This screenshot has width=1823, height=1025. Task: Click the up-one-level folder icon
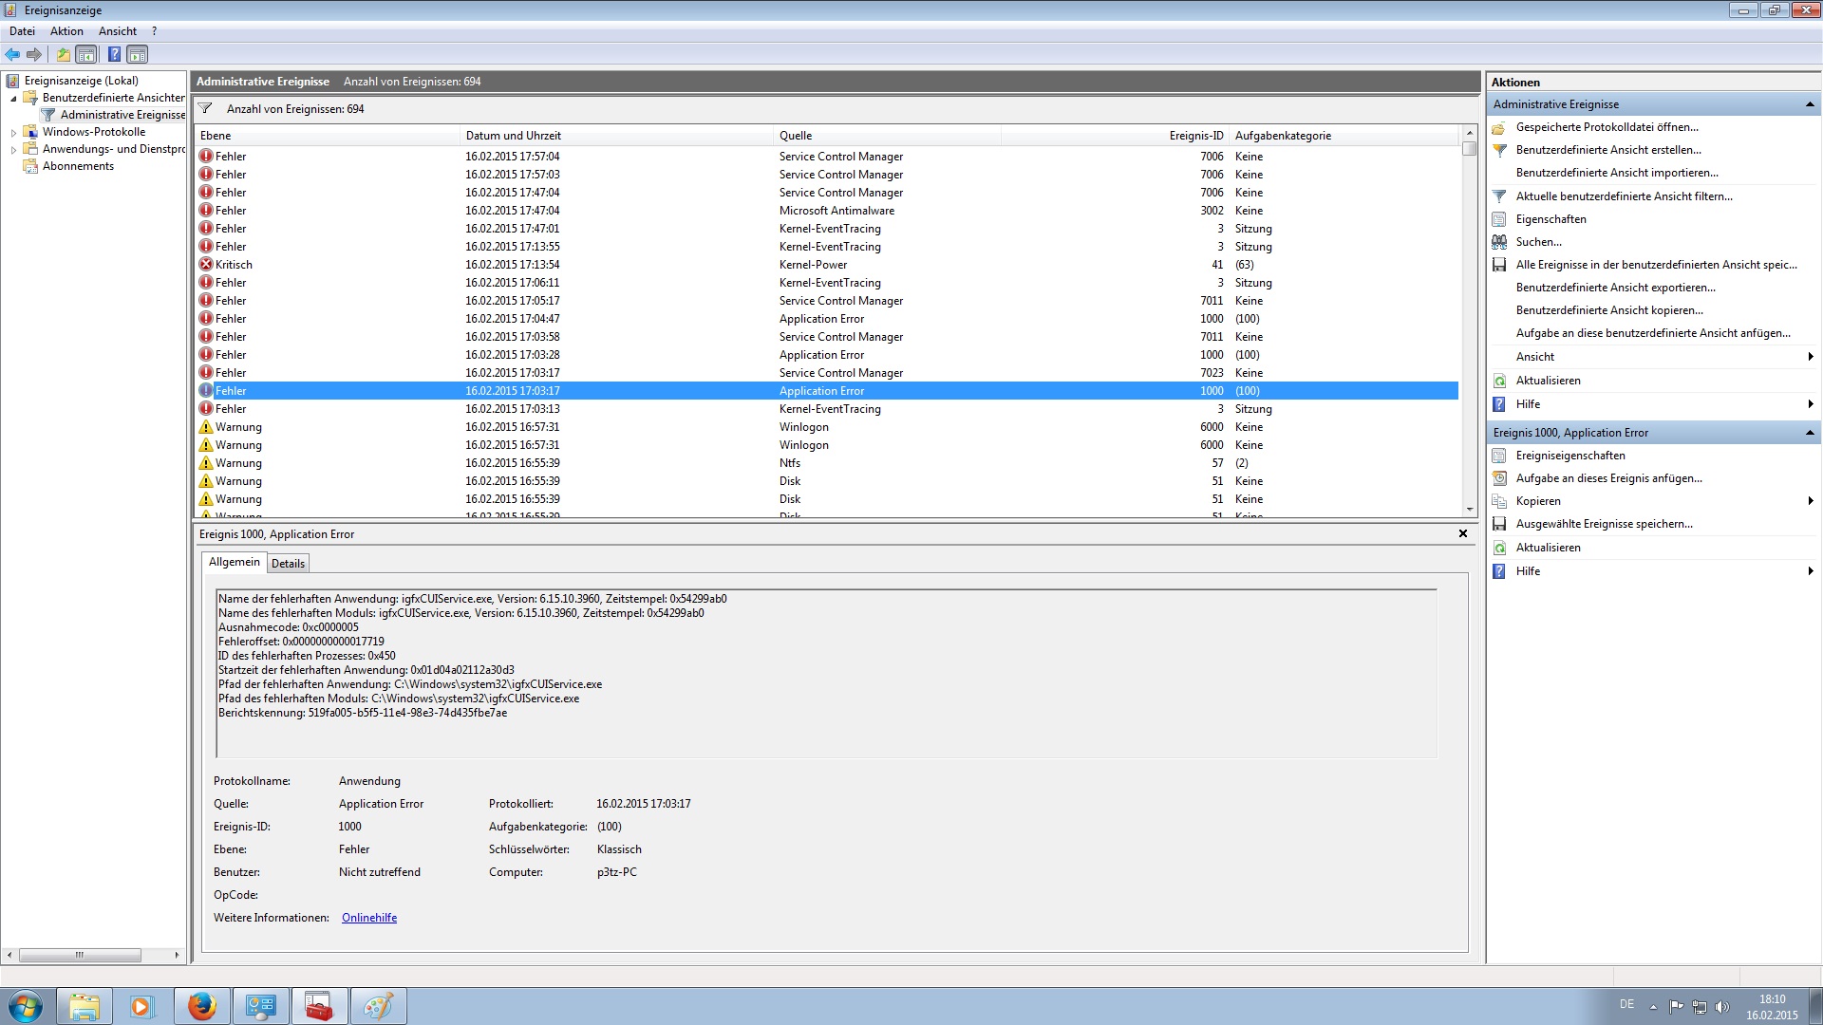point(63,54)
